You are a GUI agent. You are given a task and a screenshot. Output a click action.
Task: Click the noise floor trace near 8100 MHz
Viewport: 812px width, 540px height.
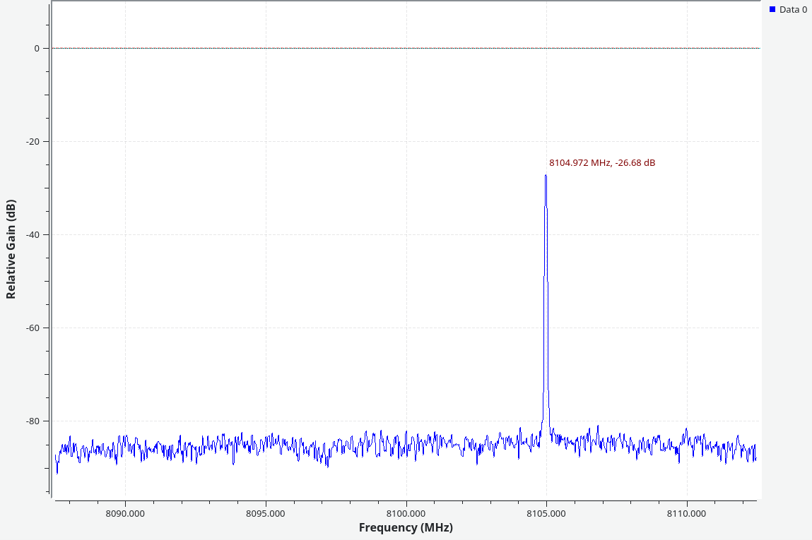tap(406, 445)
